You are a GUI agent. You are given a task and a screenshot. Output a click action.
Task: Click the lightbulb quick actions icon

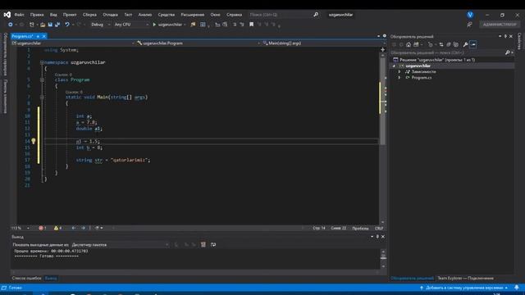click(34, 141)
